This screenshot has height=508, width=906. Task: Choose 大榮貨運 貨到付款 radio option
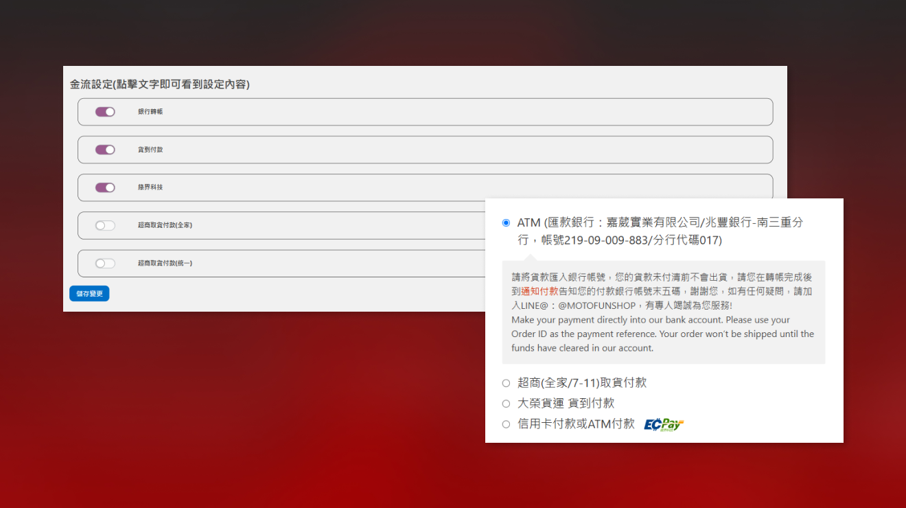(506, 404)
